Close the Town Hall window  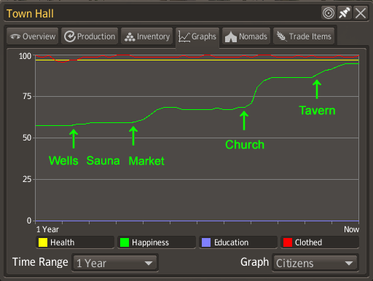click(x=361, y=13)
